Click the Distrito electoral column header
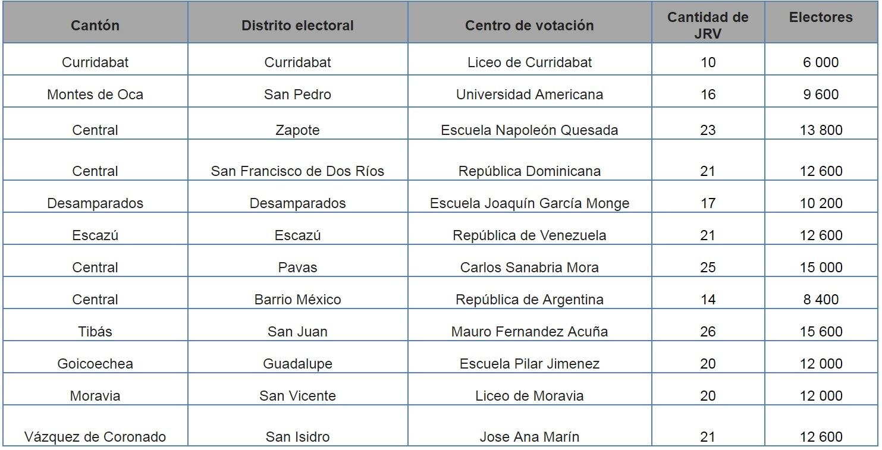Image resolution: width=882 pixels, height=450 pixels. pos(297,26)
